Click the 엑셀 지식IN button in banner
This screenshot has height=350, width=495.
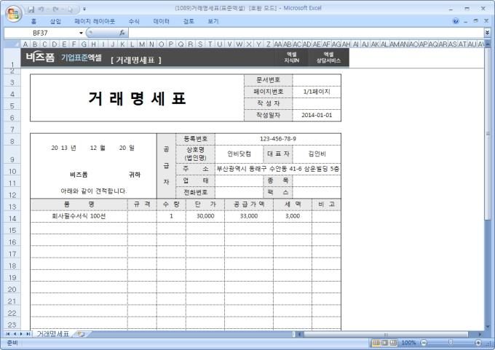292,57
